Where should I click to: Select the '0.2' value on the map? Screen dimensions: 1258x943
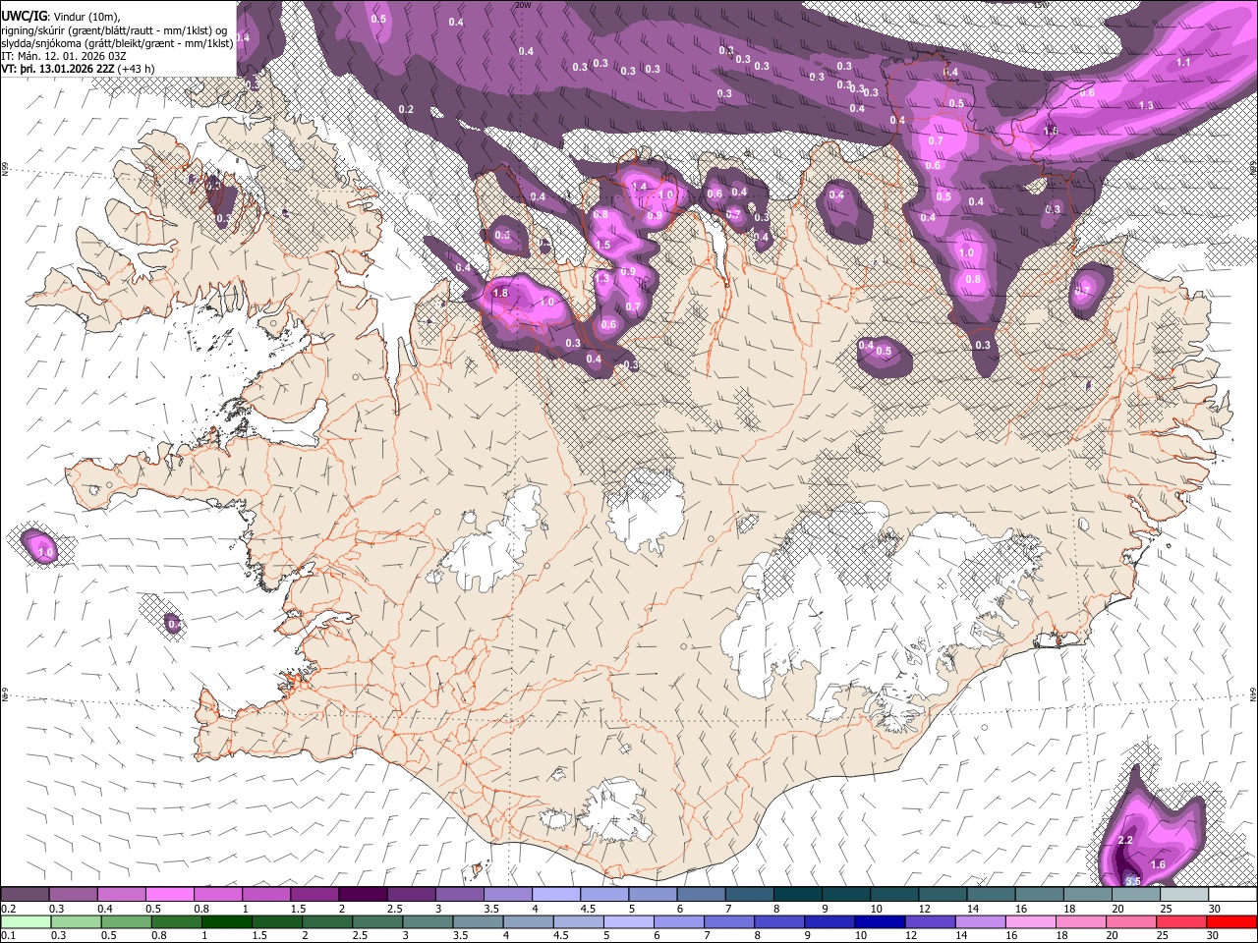click(x=406, y=109)
